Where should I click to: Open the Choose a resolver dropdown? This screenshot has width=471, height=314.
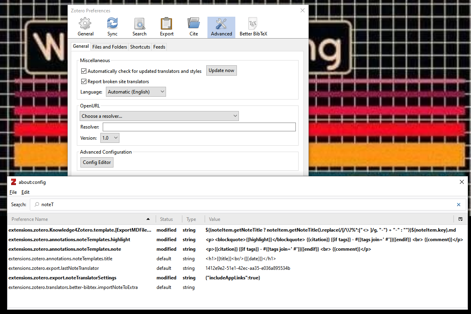tap(159, 116)
